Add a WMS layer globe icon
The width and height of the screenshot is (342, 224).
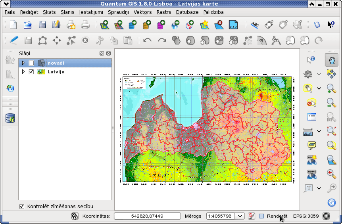coord(175,25)
